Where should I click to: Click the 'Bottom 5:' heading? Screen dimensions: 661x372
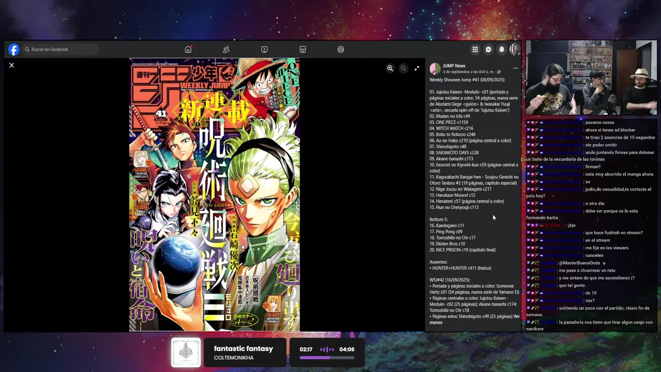tap(438, 220)
